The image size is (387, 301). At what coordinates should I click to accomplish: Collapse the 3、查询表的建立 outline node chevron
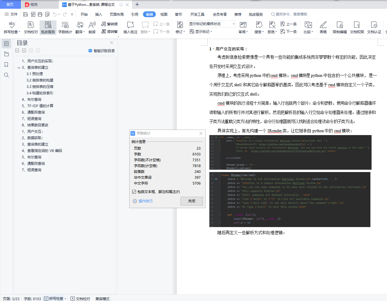click(19, 68)
